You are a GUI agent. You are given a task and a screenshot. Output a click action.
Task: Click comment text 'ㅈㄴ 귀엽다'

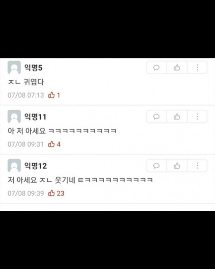[x=26, y=82]
